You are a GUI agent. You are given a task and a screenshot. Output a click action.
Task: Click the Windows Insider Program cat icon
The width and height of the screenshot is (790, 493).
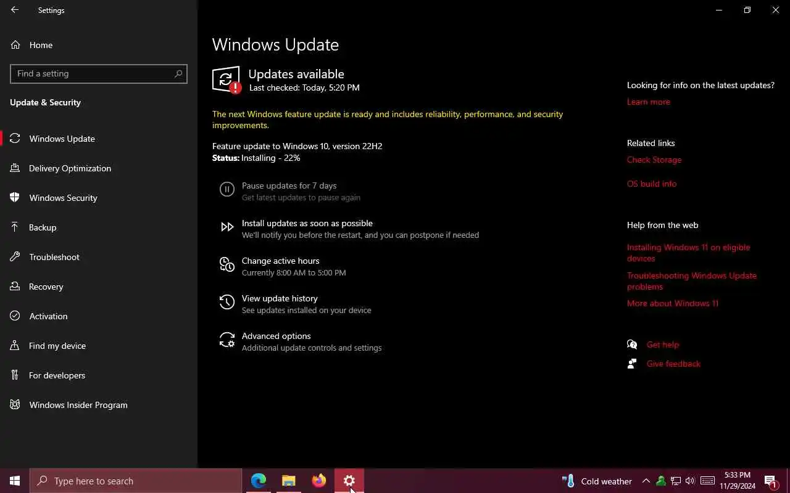tap(15, 405)
